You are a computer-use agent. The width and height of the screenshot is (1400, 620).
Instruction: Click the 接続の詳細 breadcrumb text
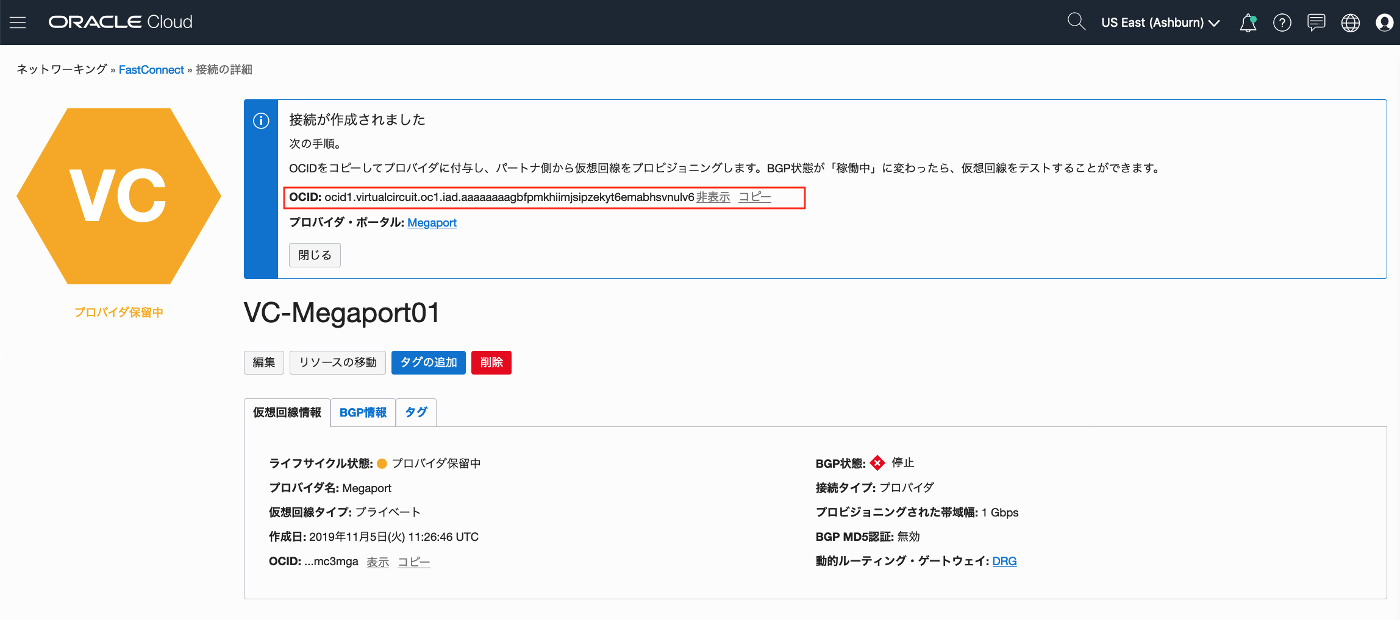tap(224, 69)
